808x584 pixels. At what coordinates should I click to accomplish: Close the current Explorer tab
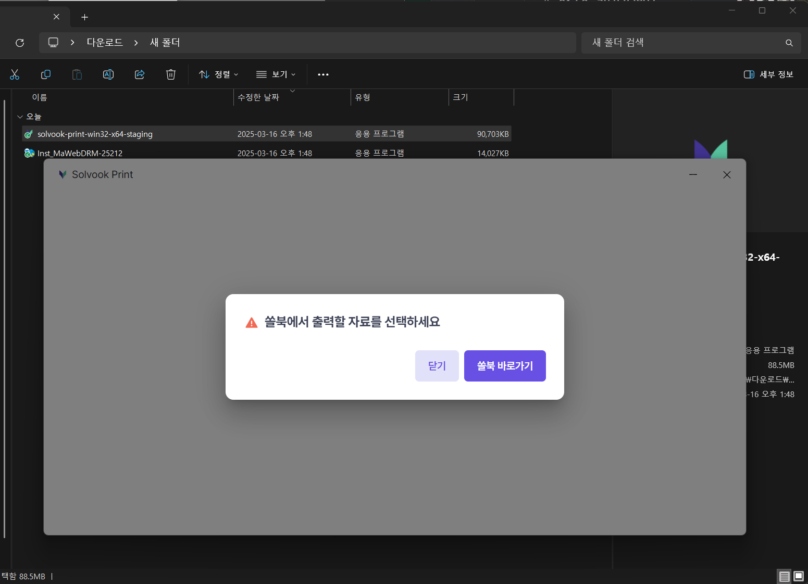(56, 17)
